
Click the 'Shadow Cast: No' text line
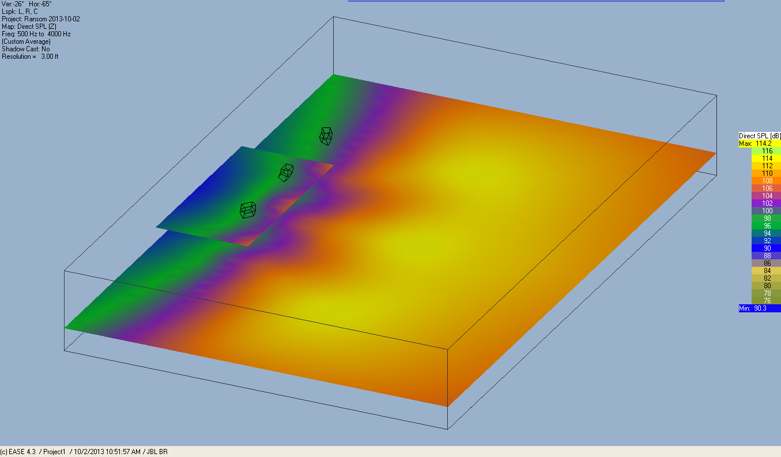pyautogui.click(x=26, y=49)
